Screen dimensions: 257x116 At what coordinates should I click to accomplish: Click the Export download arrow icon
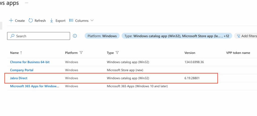52,21
